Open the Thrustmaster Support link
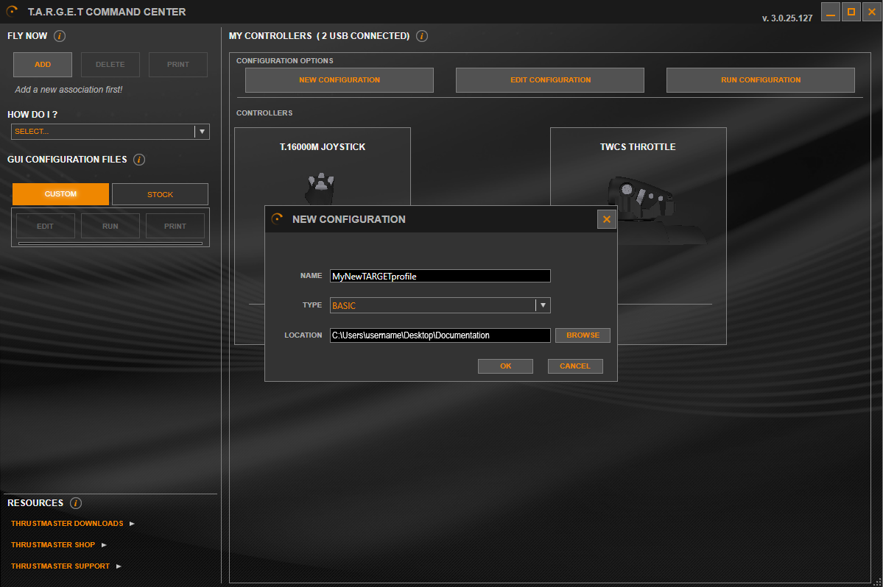This screenshot has width=883, height=587. point(60,566)
